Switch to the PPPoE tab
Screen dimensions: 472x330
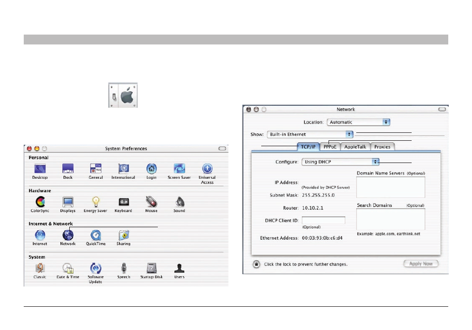tap(330, 147)
